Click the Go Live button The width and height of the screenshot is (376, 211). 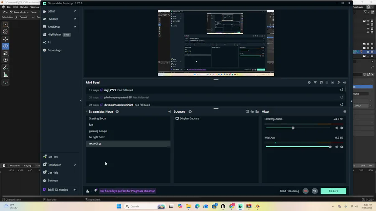333,191
